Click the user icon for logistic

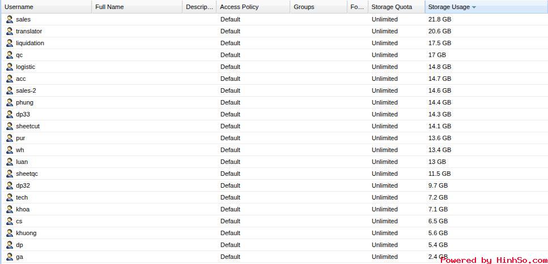point(10,67)
